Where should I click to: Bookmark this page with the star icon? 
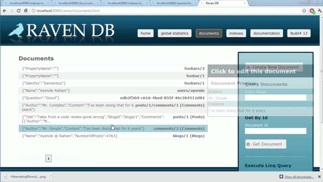click(304, 11)
